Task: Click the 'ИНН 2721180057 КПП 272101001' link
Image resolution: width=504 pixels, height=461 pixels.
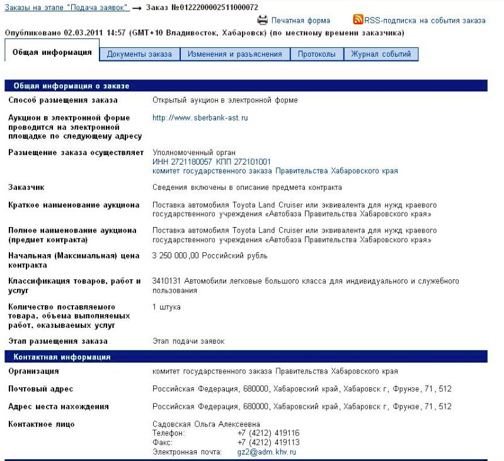Action: coord(212,162)
